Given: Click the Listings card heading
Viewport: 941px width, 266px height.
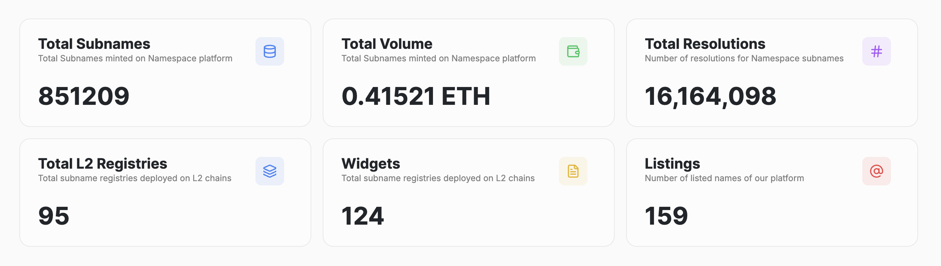Looking at the screenshot, I should (672, 164).
